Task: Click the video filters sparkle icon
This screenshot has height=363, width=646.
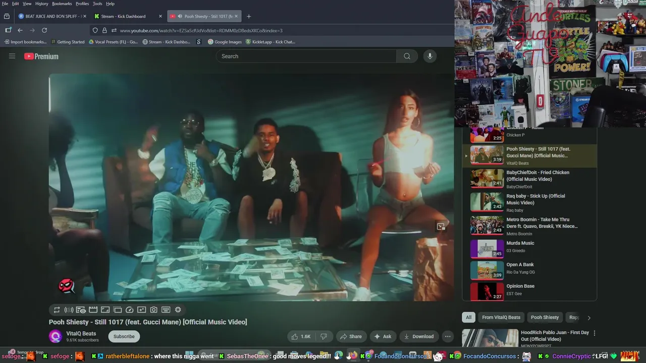Action: click(141, 310)
